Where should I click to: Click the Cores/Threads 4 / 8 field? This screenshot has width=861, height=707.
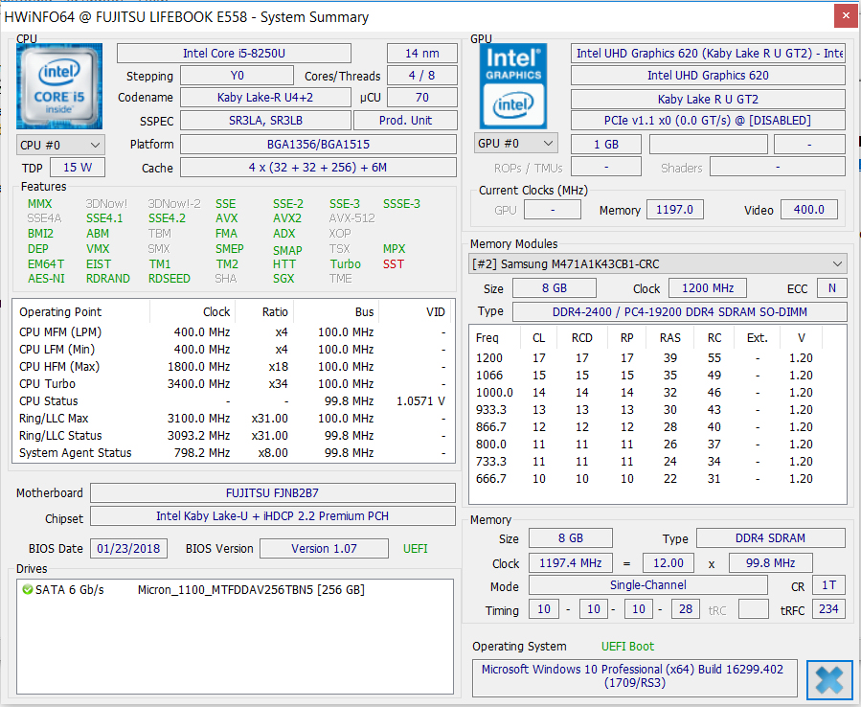pos(422,76)
